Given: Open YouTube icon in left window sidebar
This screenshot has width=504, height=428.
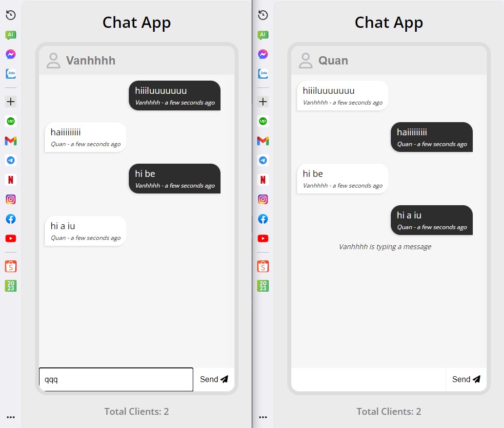Looking at the screenshot, I should click(11, 238).
